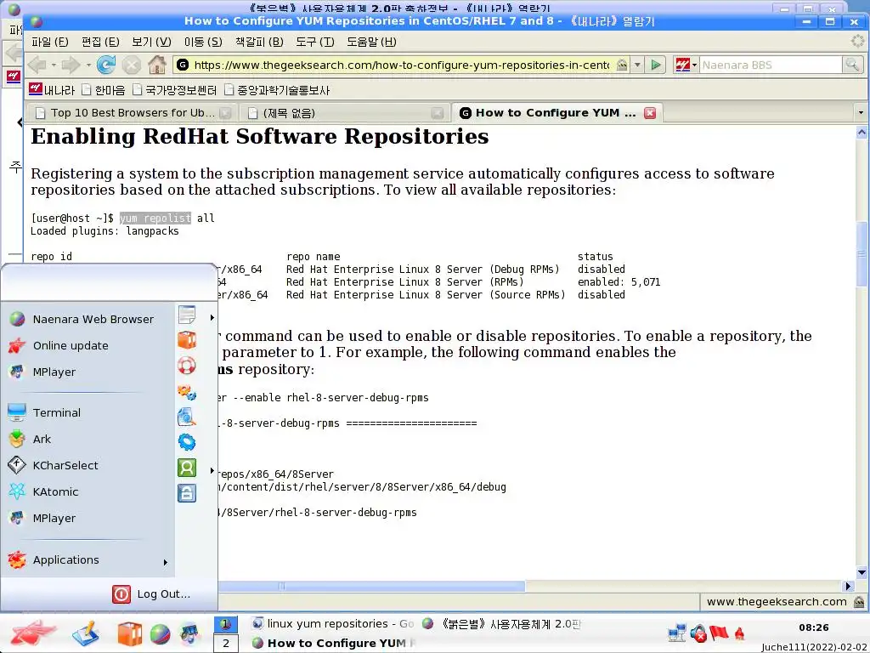870x653 pixels.
Task: Click the security icon inside the URL field
Action: pyautogui.click(x=622, y=65)
